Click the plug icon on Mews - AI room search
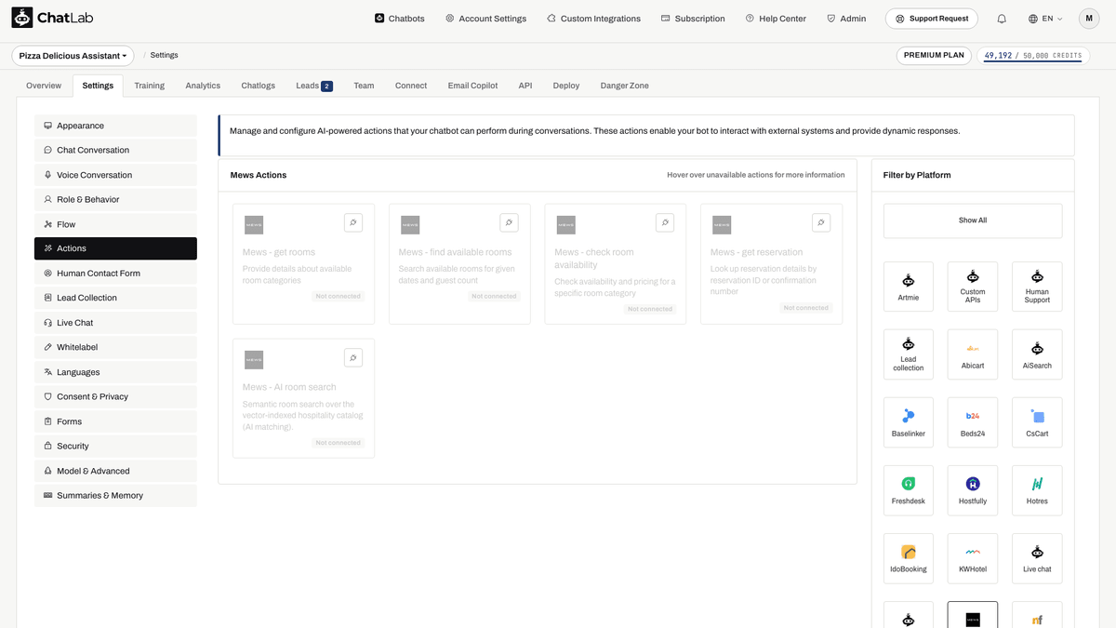Viewport: 1116px width, 628px height. click(x=352, y=357)
